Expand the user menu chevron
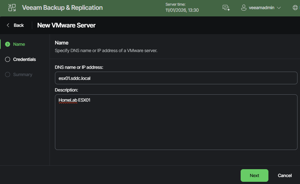 [279, 8]
